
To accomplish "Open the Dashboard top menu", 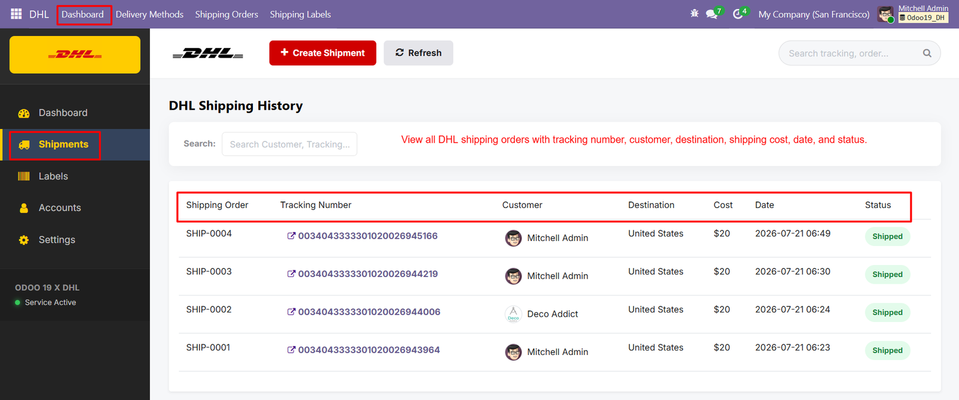I will 83,14.
